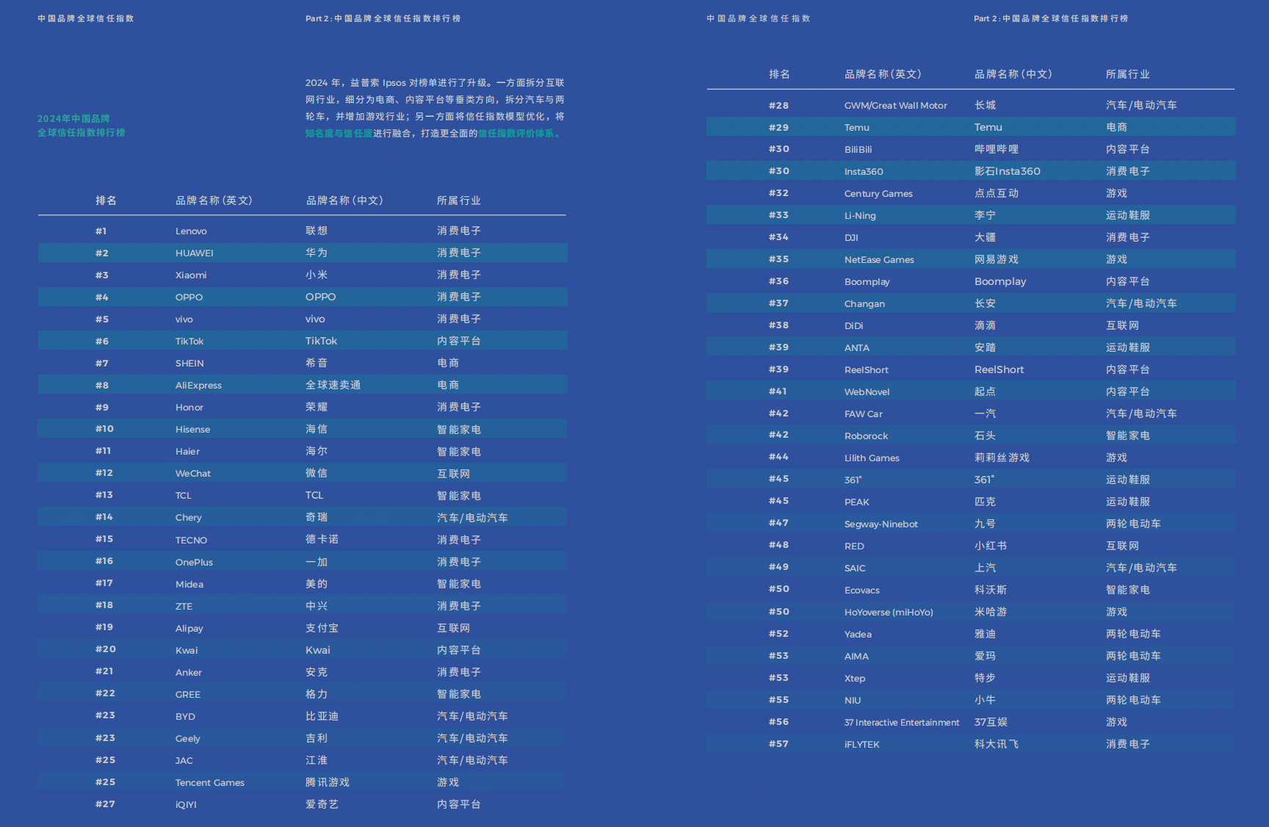The width and height of the screenshot is (1269, 827).
Task: Click the Chinese name 腾讯游戏
Action: [x=328, y=782]
